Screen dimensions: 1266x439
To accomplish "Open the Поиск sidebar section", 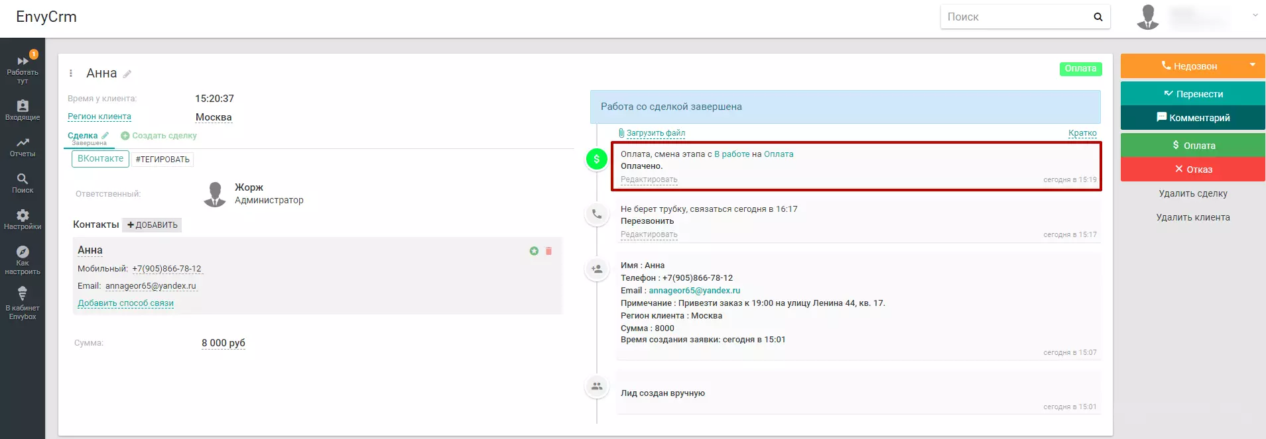I will [x=23, y=183].
